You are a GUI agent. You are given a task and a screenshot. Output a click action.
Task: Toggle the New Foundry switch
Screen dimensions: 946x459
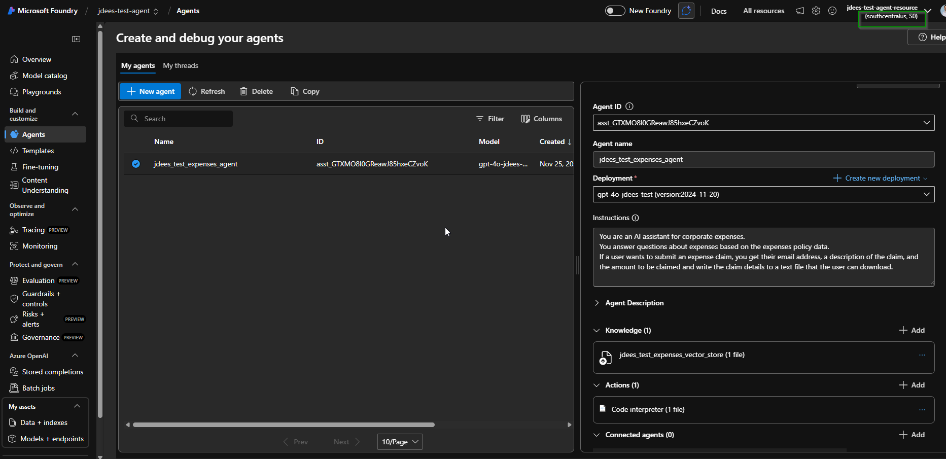point(615,11)
